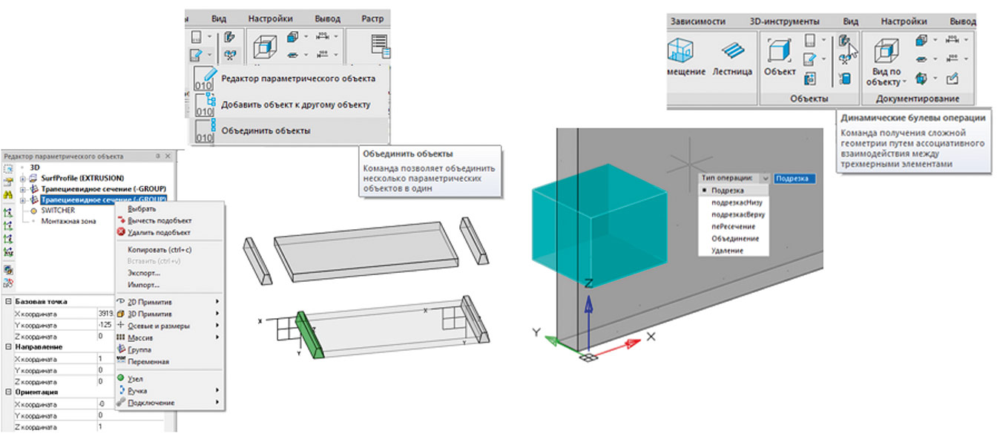997x442 pixels.
Task: Click Редактор параметрического объекта menu entry
Action: point(298,79)
